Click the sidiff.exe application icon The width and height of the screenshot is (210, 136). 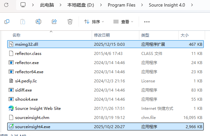(11, 90)
